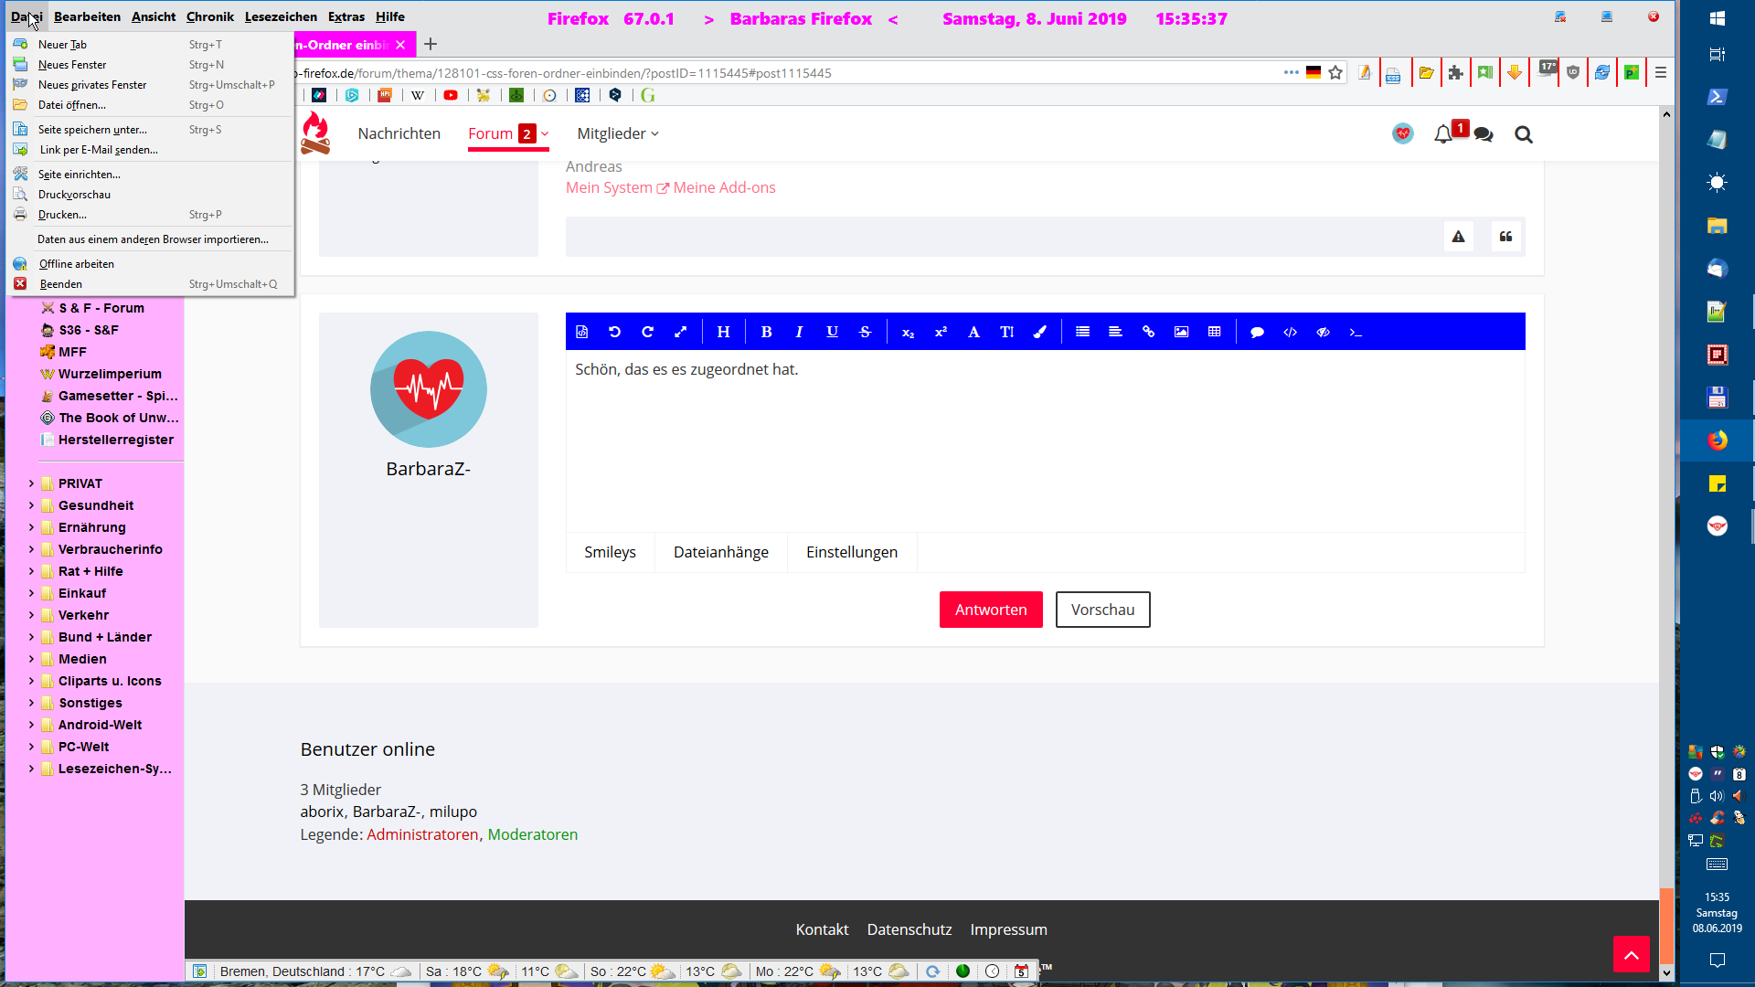The image size is (1755, 987).
Task: Click the insert table icon
Action: click(x=1214, y=332)
